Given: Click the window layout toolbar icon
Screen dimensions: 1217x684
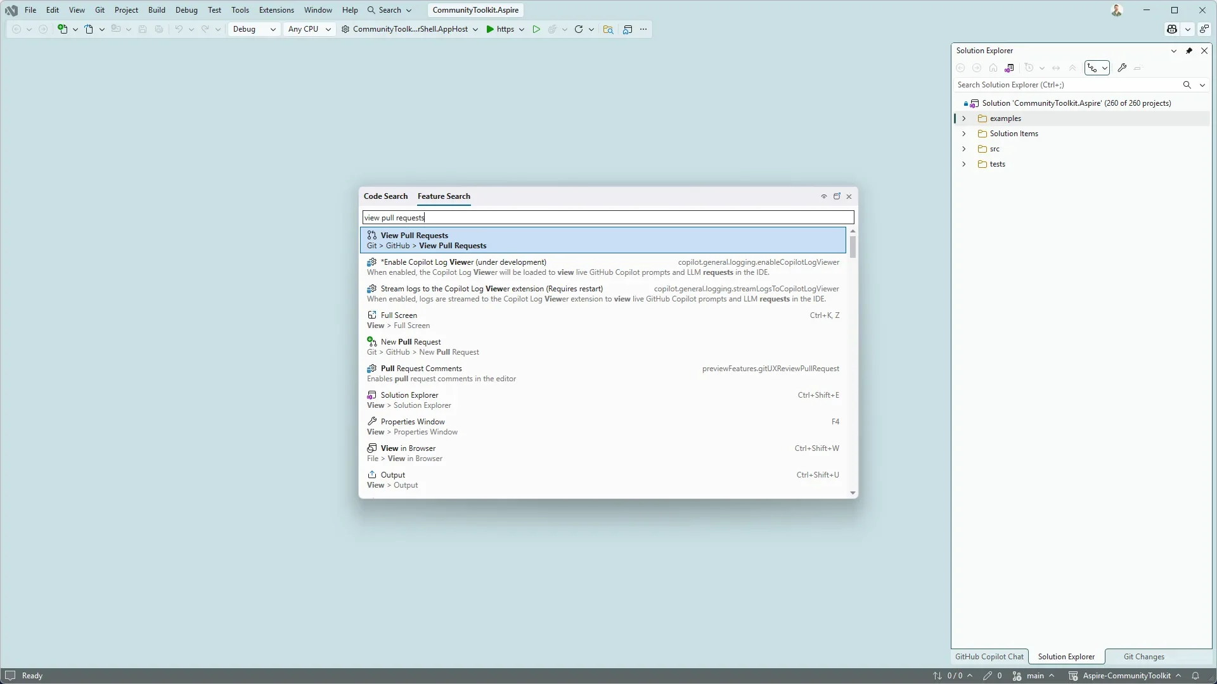Looking at the screenshot, I should point(628,29).
